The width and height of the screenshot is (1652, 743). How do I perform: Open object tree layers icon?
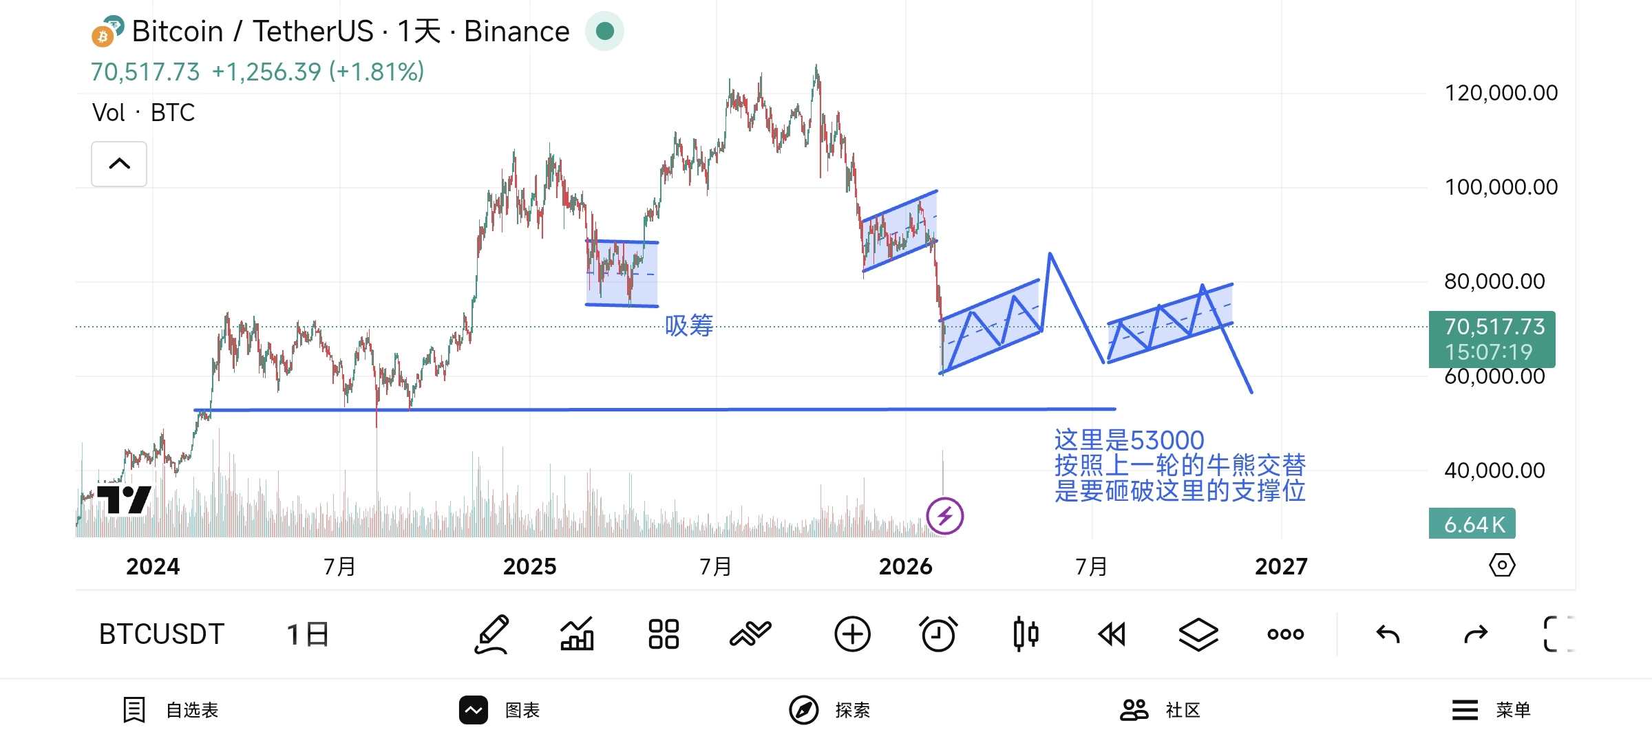point(1198,634)
